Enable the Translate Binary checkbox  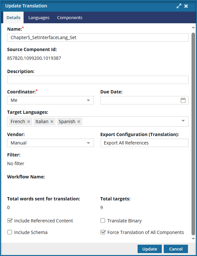coord(103,221)
